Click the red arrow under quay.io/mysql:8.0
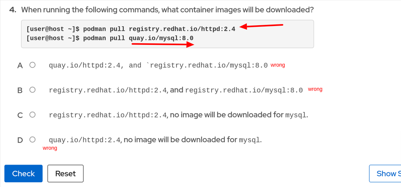 pyautogui.click(x=163, y=44)
